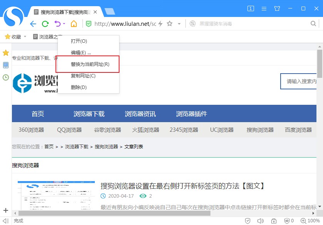This screenshot has height=225, width=323.
Task: Open the 浏览器资讯 navigation tab
Action: pyautogui.click(x=140, y=114)
